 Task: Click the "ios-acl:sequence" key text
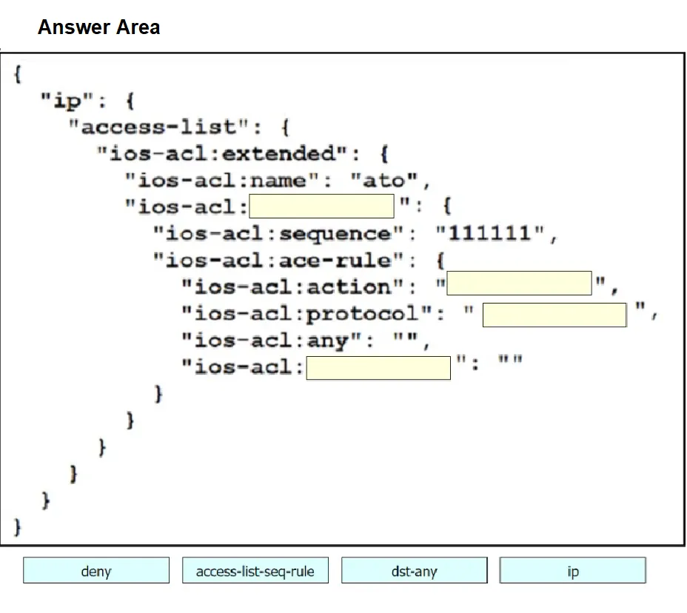click(x=278, y=233)
